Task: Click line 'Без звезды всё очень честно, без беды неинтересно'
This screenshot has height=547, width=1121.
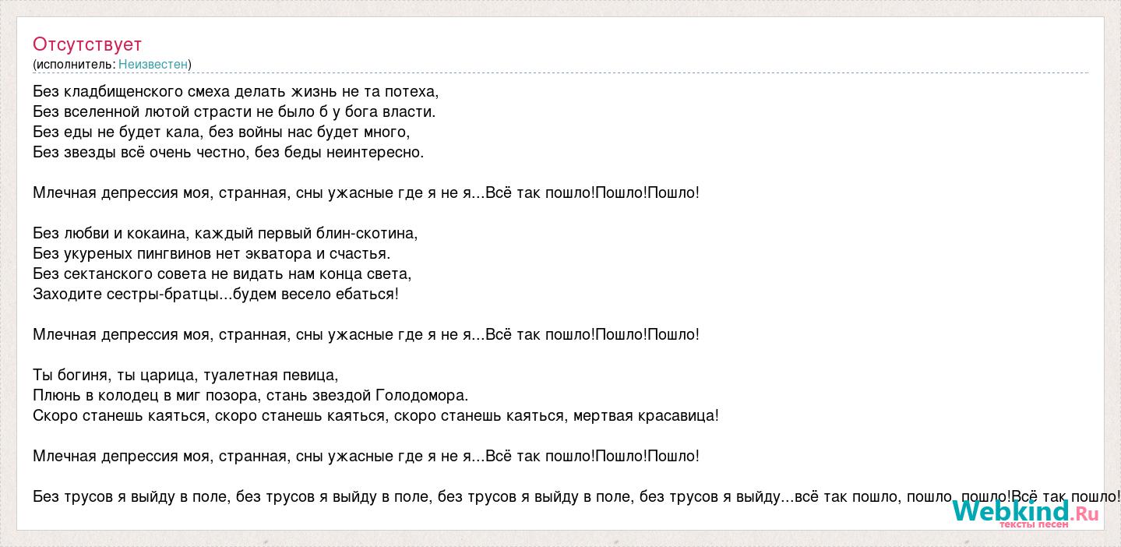Action: (x=228, y=152)
